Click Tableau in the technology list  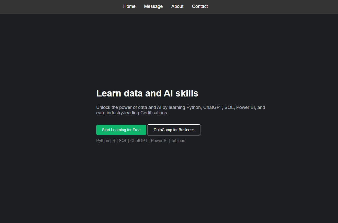pos(178,141)
